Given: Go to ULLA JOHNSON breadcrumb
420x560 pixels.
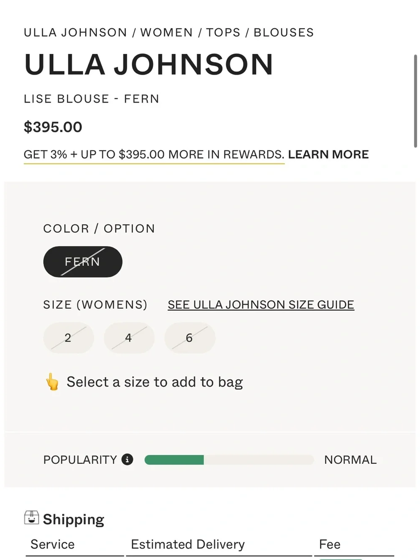Looking at the screenshot, I should pyautogui.click(x=75, y=32).
